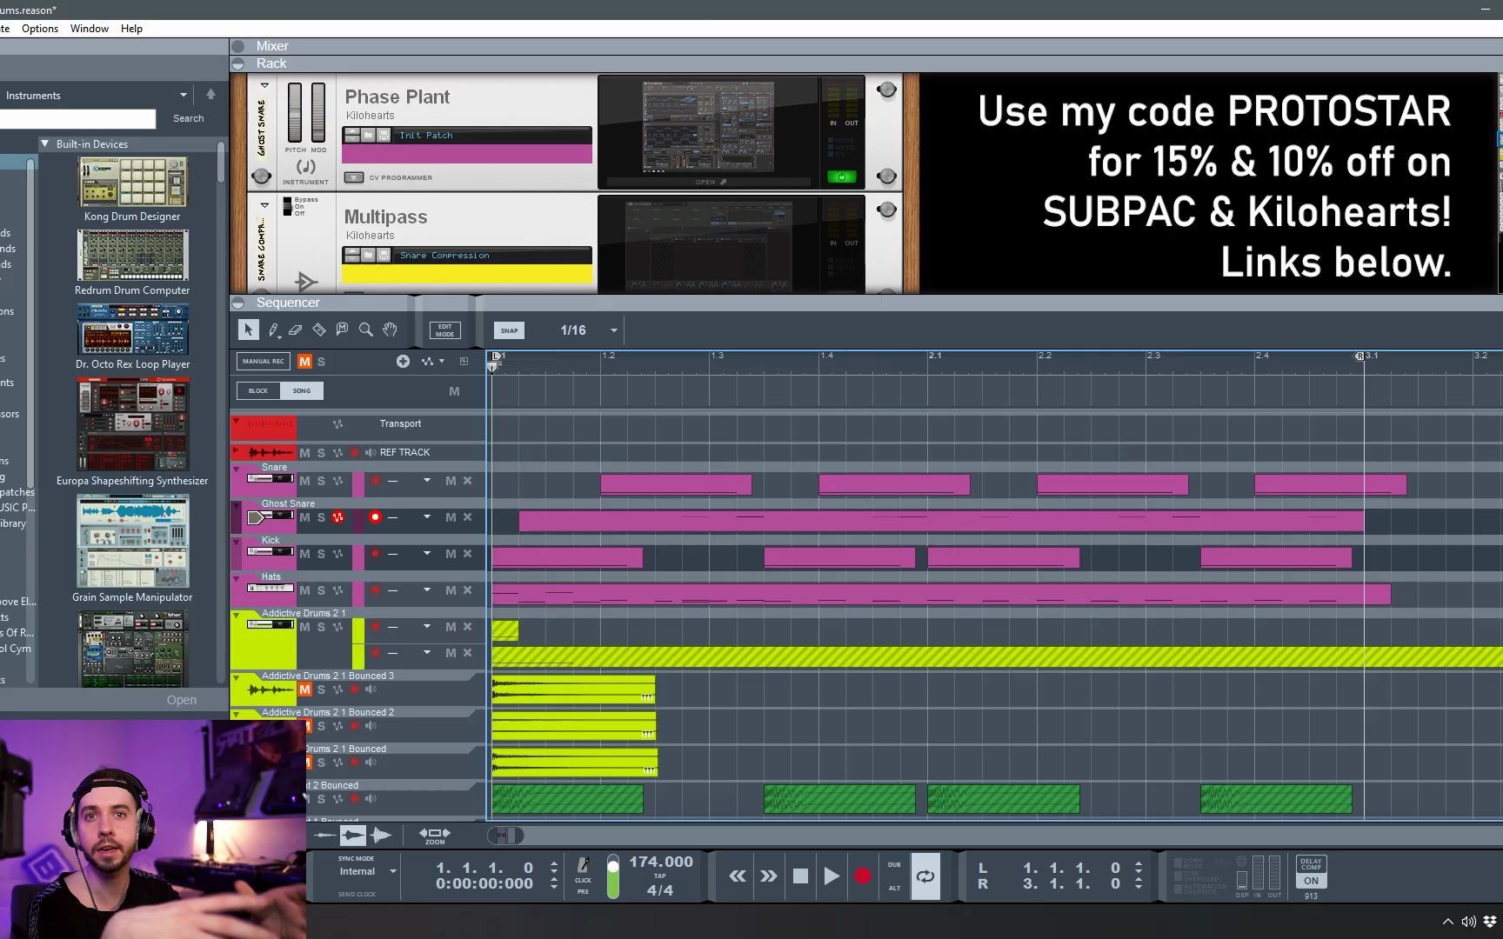Open the Sync Mode Internal dropdown
Viewport: 1503px width, 939px height.
pyautogui.click(x=393, y=871)
